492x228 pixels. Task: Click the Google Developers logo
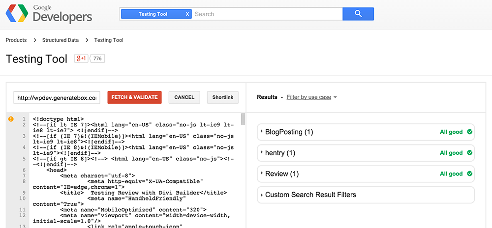pyautogui.click(x=49, y=14)
